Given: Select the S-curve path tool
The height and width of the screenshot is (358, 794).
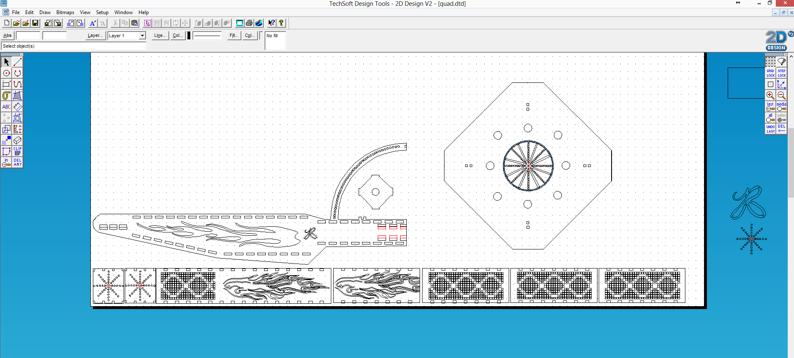Looking at the screenshot, I should point(17,85).
